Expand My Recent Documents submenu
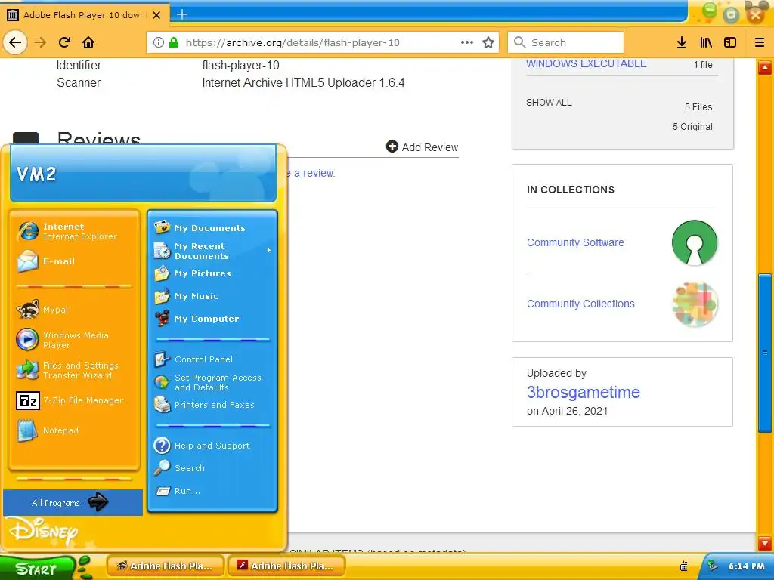The width and height of the screenshot is (774, 580). click(212, 251)
